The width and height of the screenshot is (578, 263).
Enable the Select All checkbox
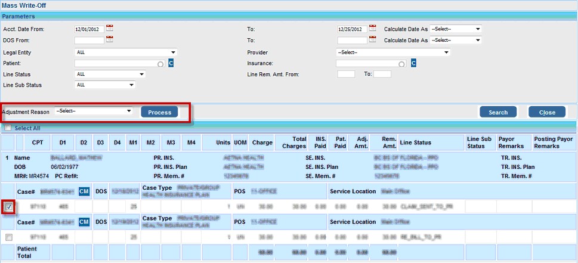[x=8, y=128]
